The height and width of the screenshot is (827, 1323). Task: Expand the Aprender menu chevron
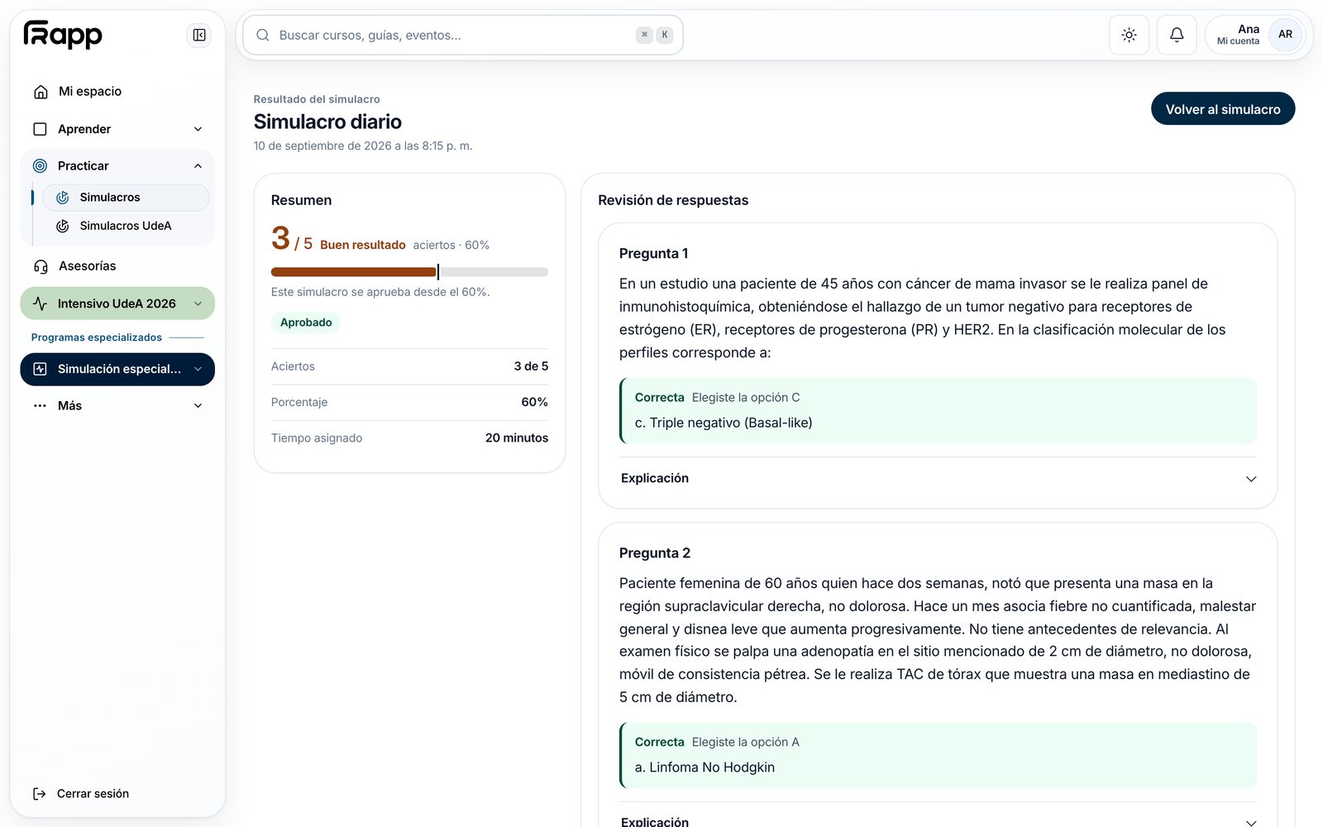coord(198,129)
